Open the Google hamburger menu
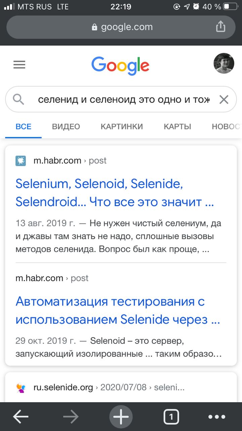 tap(19, 64)
